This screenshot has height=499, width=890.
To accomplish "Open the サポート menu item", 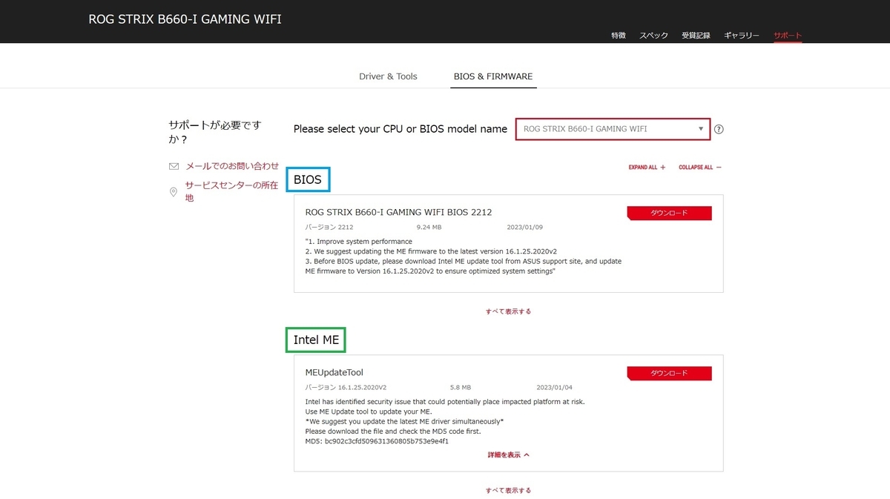I will click(x=788, y=36).
